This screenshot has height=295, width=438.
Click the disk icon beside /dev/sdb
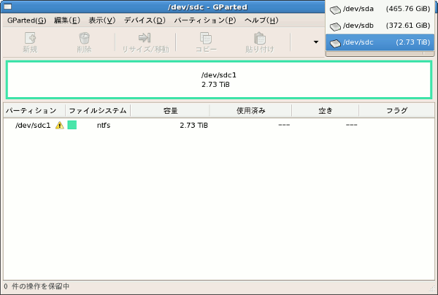(x=335, y=26)
